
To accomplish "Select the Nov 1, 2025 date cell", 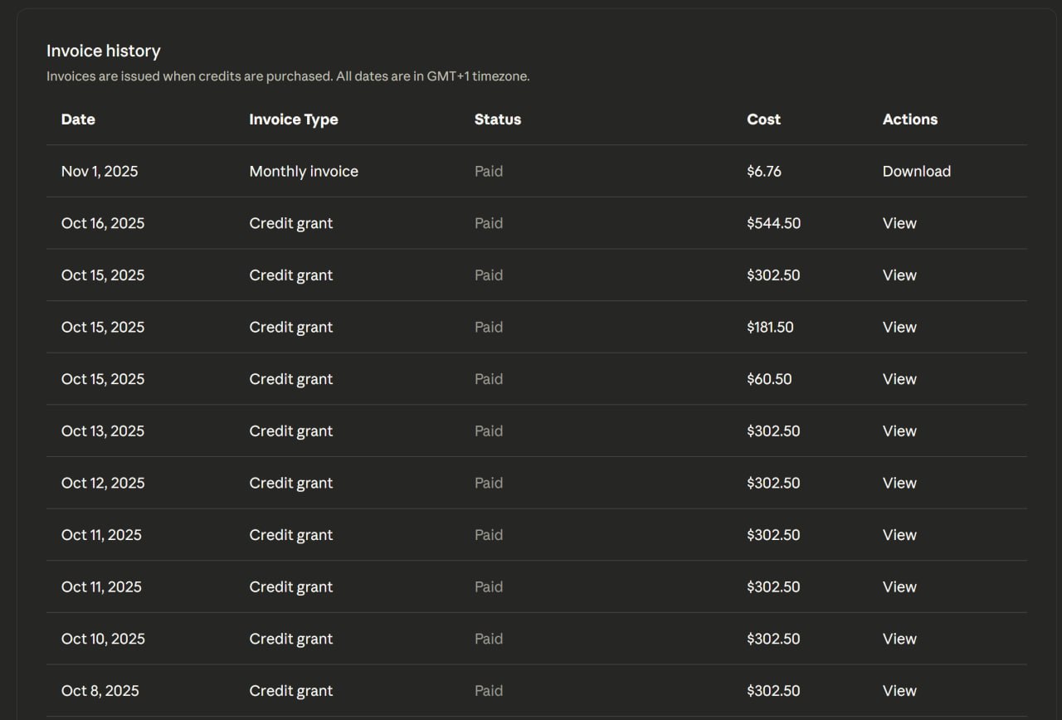I will (100, 172).
